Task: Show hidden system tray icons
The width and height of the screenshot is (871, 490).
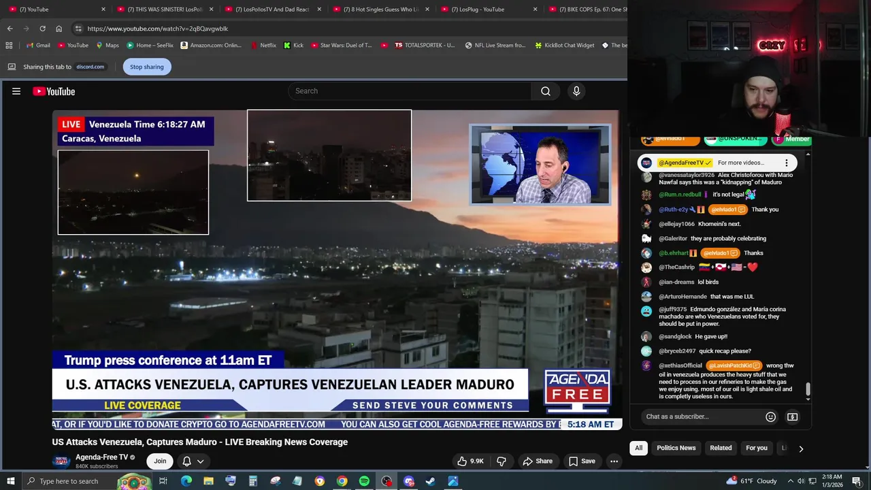Action: [791, 481]
